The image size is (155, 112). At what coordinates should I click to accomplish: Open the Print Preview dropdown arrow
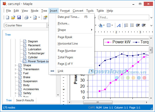(x=39, y=17)
